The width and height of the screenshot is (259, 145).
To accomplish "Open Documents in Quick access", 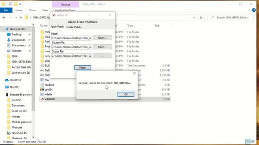I will (x=19, y=45).
